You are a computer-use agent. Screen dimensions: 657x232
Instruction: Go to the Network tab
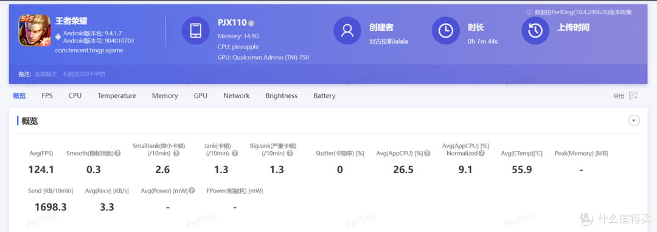[x=237, y=96]
